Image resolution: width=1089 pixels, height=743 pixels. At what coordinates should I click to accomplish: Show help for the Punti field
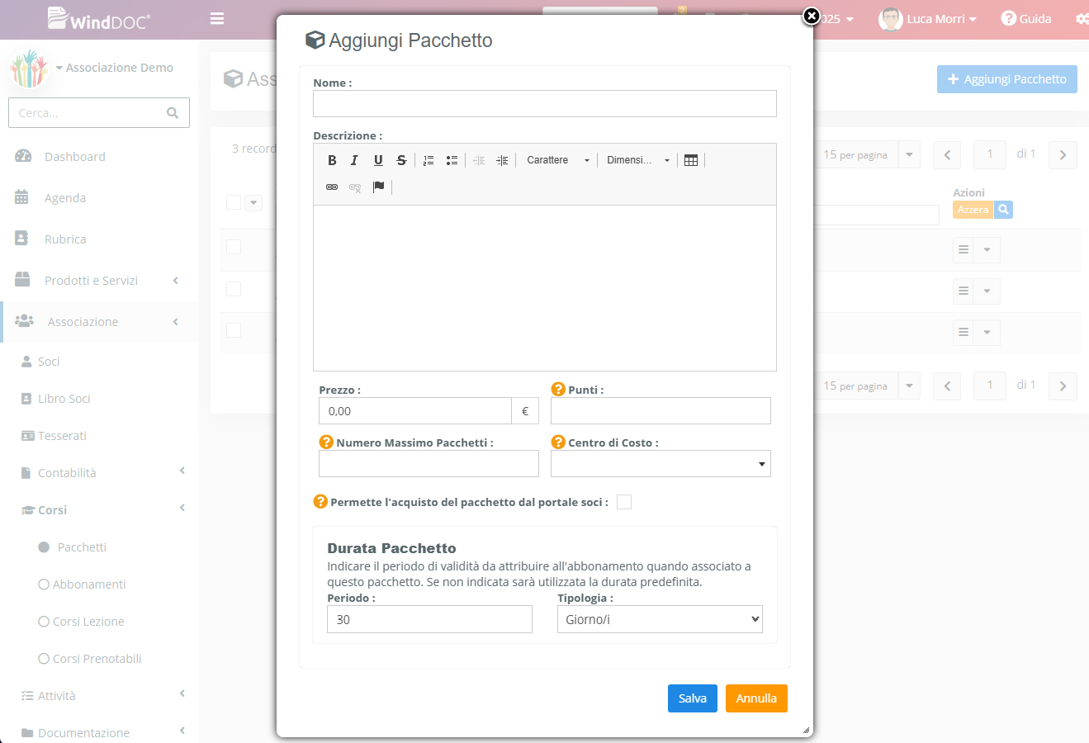point(558,390)
